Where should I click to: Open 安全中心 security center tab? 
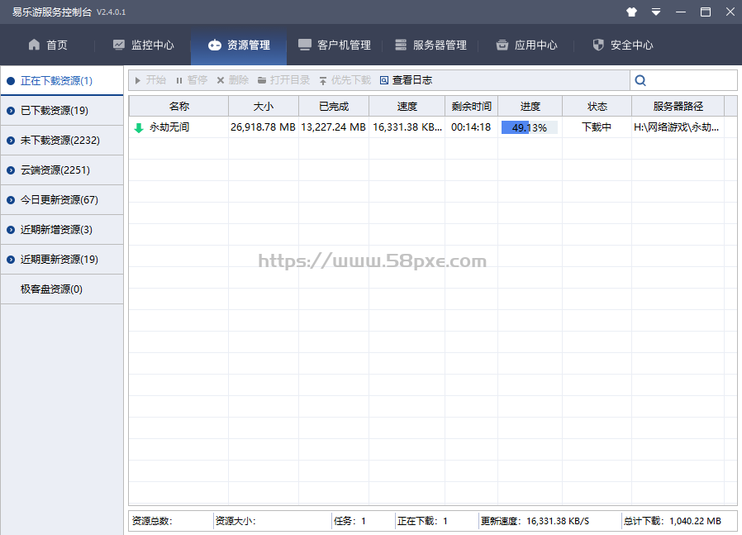pyautogui.click(x=623, y=45)
